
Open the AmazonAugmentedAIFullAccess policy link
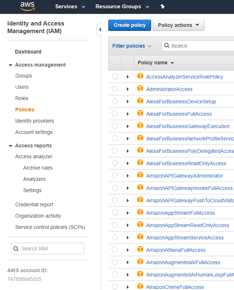coord(183,262)
